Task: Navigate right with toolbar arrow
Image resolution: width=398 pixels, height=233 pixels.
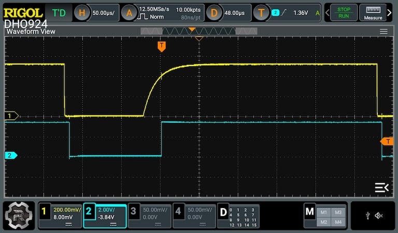Action: tap(389, 12)
